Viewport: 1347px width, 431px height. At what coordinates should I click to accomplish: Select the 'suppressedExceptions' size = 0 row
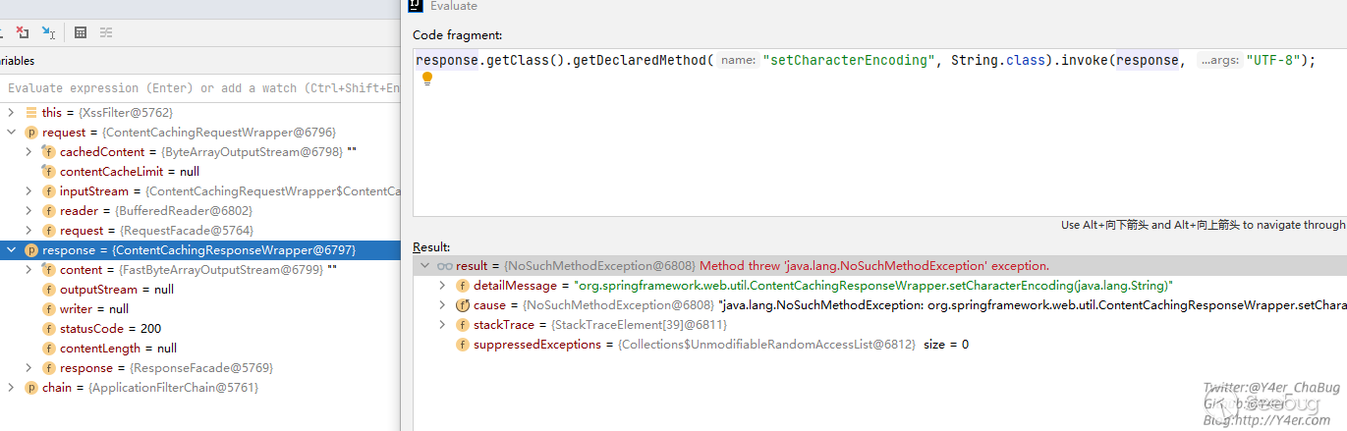point(879,345)
